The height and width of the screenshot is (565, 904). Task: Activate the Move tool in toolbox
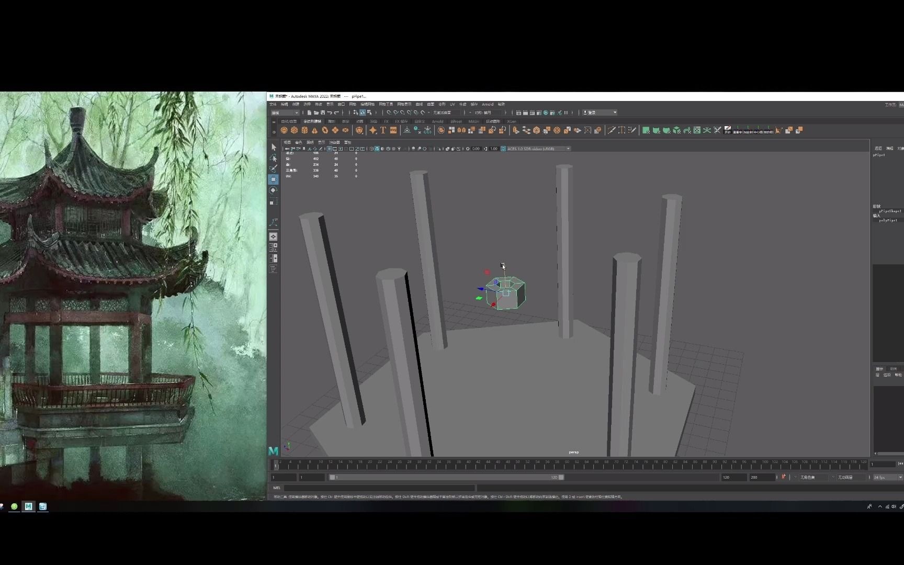(273, 179)
